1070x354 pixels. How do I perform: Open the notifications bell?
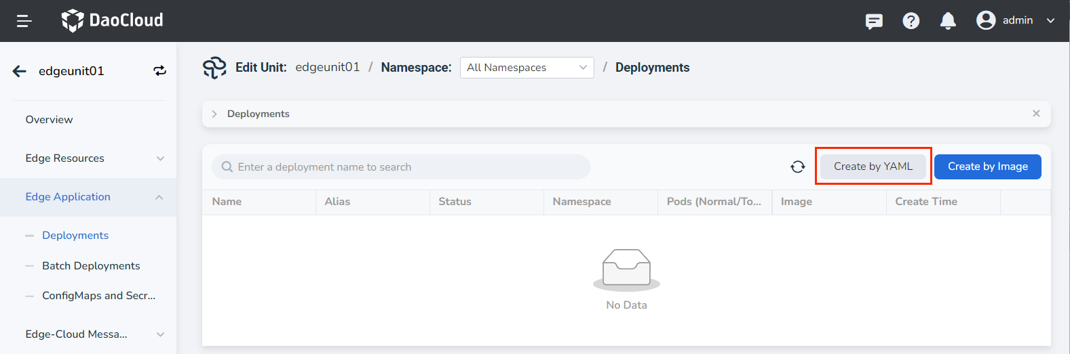point(948,21)
